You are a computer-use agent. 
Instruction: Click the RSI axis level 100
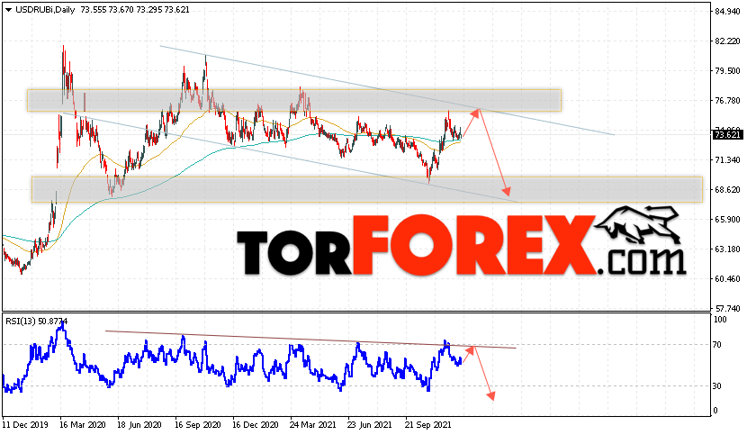(720, 320)
